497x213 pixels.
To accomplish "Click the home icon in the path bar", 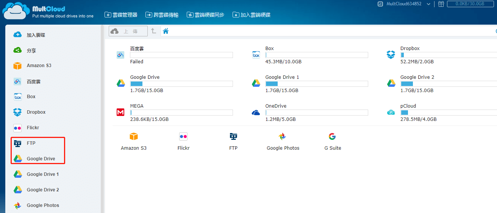I will tap(166, 31).
